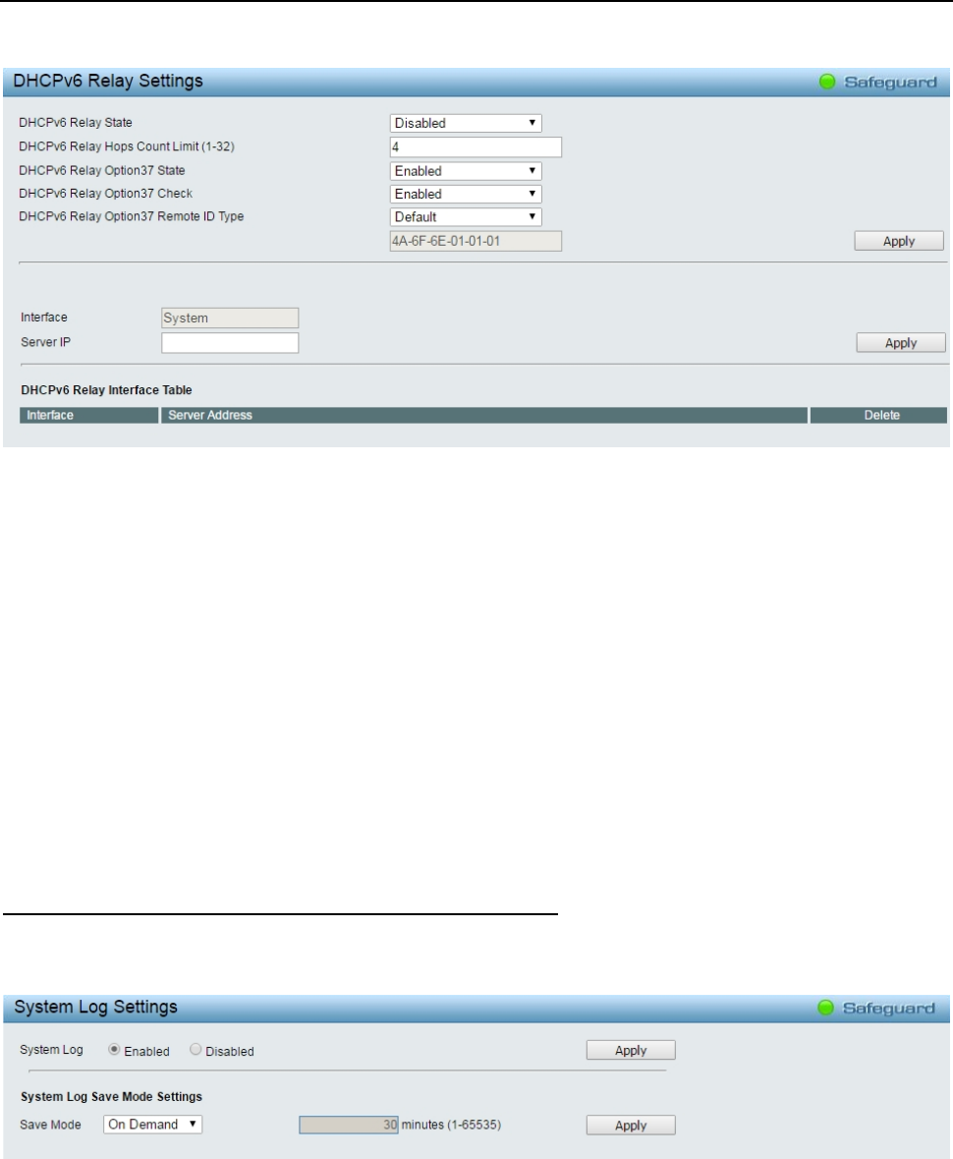Click the save interval minutes field
The width and height of the screenshot is (953, 1159).
click(x=349, y=1125)
